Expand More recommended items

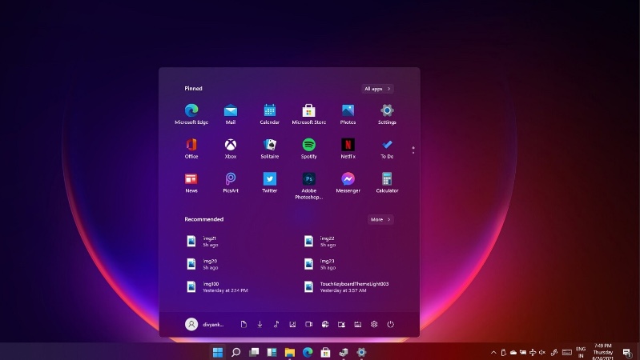click(x=380, y=219)
